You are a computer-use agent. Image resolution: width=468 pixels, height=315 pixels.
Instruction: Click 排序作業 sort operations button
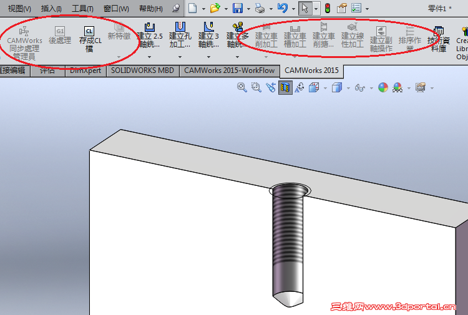click(410, 39)
